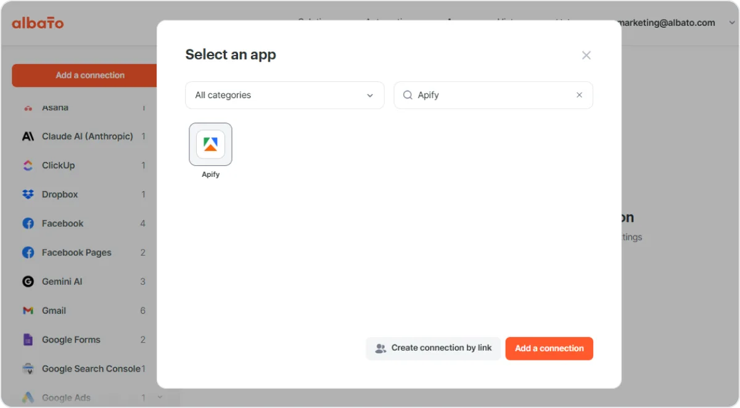Image resolution: width=740 pixels, height=408 pixels.
Task: Click the Gemini AI icon
Action: 28,282
